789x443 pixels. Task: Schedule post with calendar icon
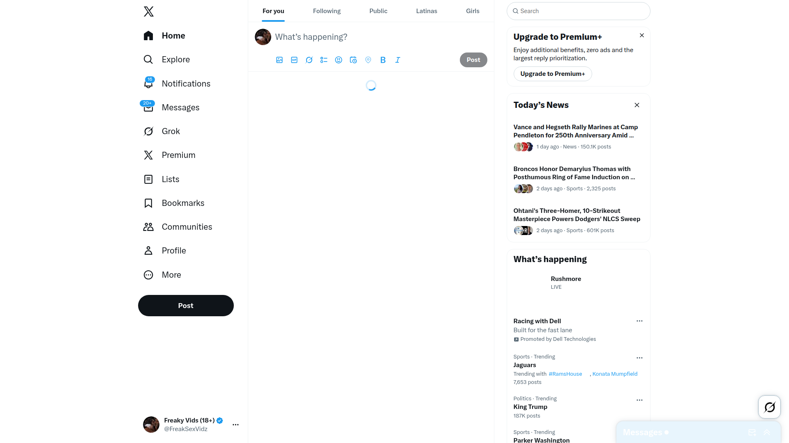pos(353,60)
